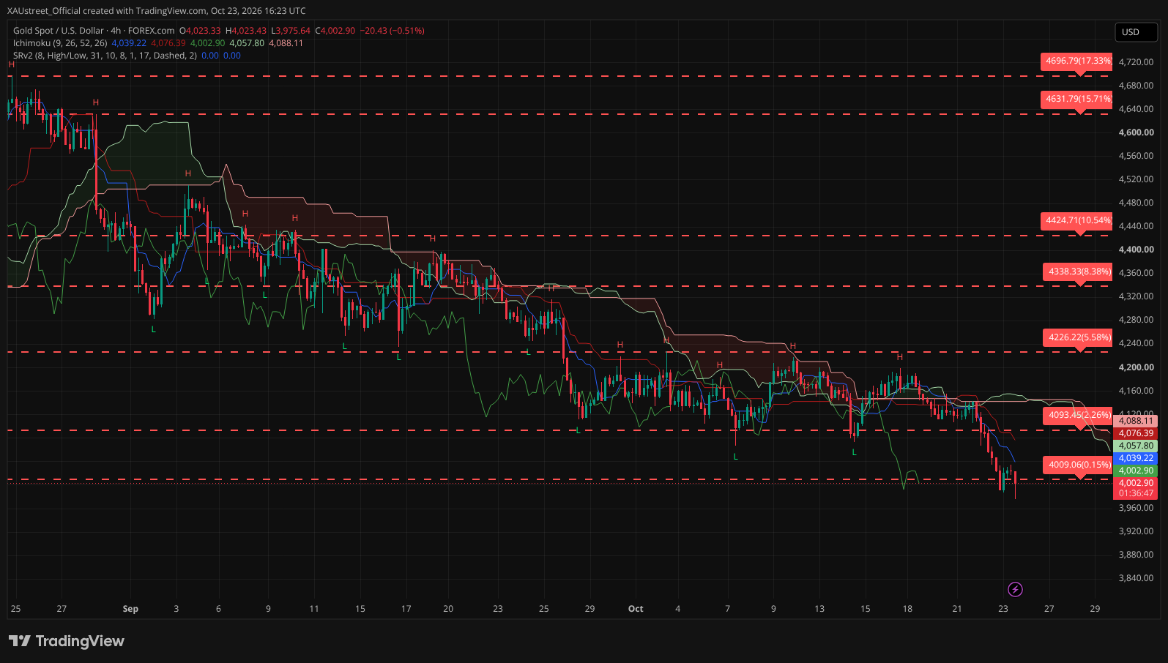Select date 21 on the time axis
This screenshot has height=663, width=1168.
coord(957,609)
